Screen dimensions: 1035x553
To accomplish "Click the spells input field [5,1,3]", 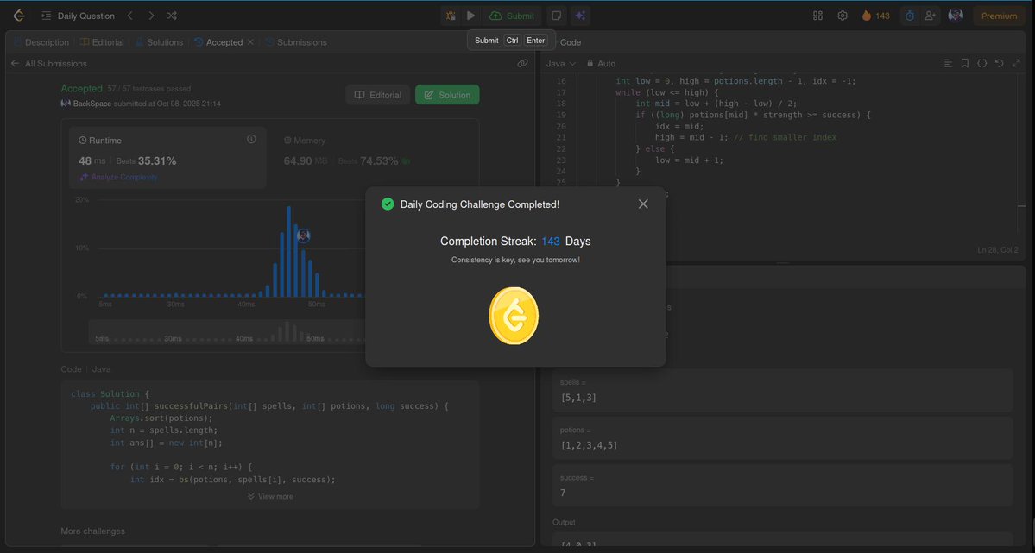I will tap(783, 391).
